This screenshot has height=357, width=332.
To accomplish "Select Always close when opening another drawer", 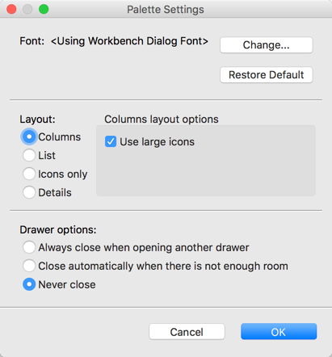I will (x=29, y=247).
